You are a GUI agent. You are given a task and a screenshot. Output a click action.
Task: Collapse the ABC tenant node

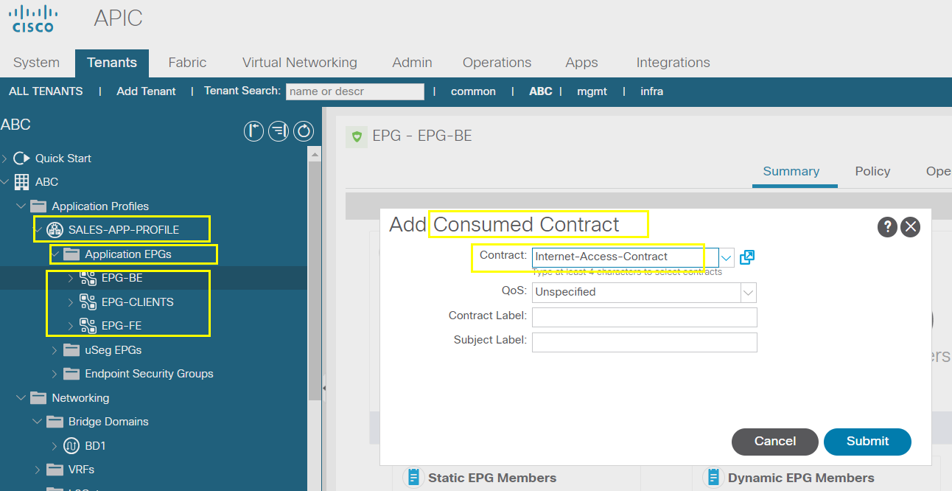click(x=4, y=181)
